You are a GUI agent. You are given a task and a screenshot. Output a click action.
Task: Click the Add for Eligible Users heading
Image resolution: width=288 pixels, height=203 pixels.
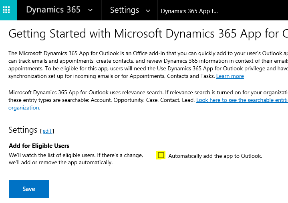pos(39,146)
